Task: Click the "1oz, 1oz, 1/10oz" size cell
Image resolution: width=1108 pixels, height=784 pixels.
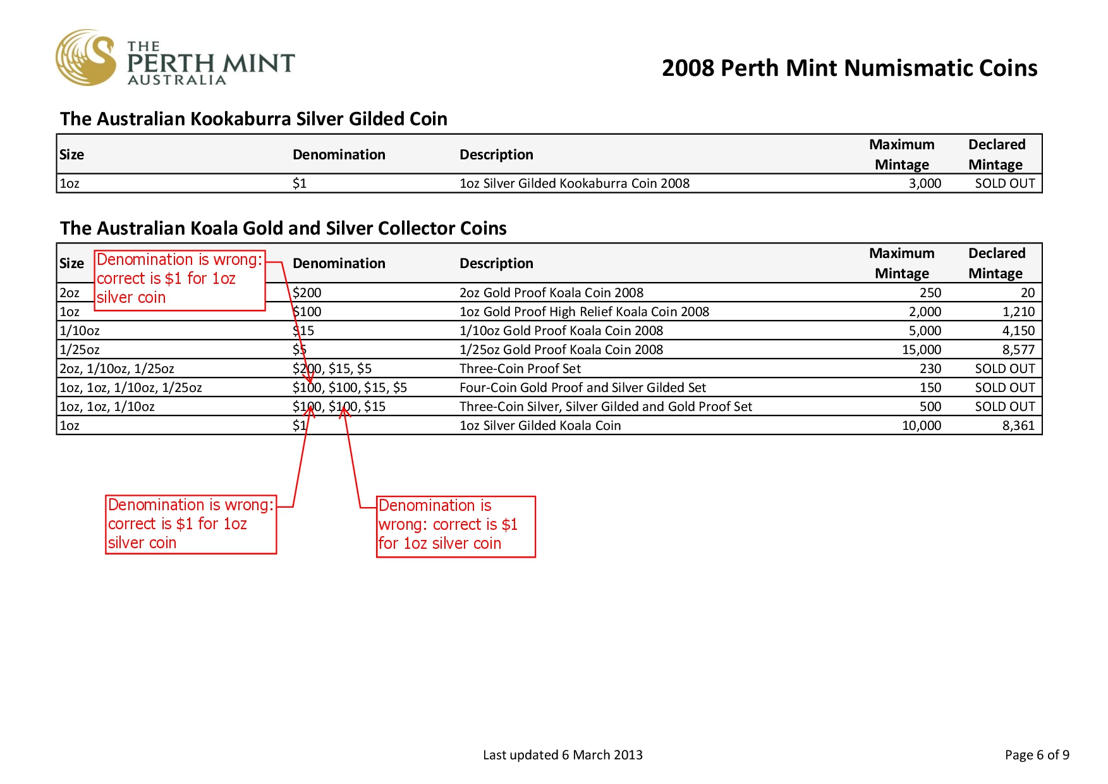Action: (x=107, y=407)
